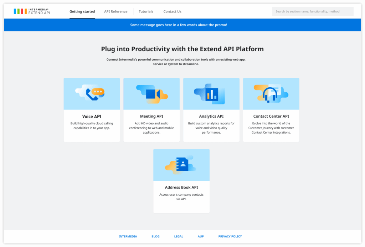The height and width of the screenshot is (247, 365).
Task: Click the "Build high-quality cloud calling" description
Action: coord(92,126)
